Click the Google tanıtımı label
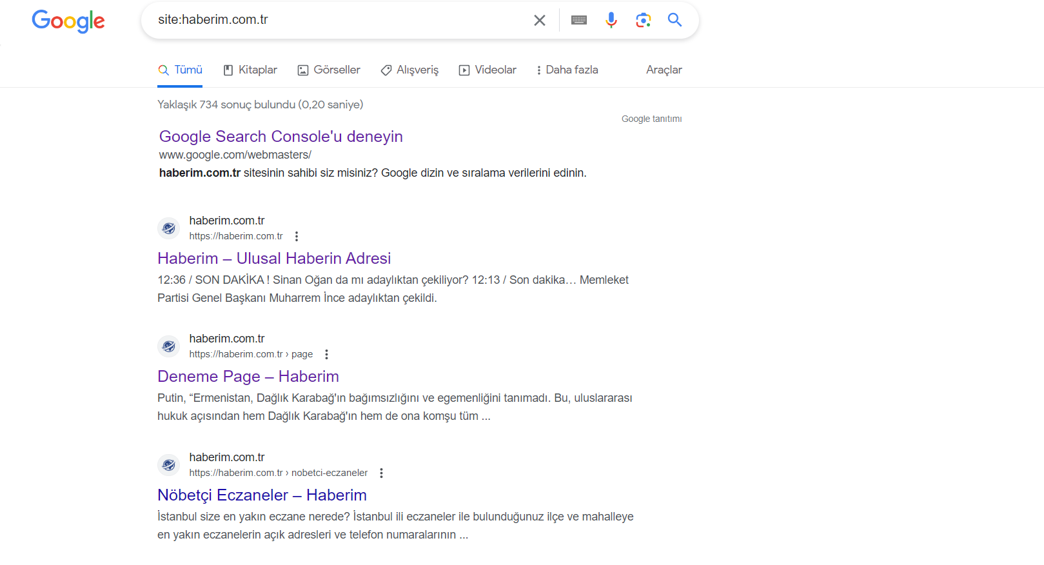Screen dimensions: 1044x565 tap(651, 119)
